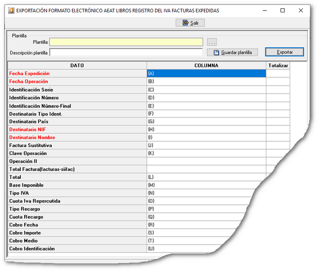This screenshot has height=271, width=318.
Task: Select the Destinatario País row label
Action: pyautogui.click(x=77, y=121)
